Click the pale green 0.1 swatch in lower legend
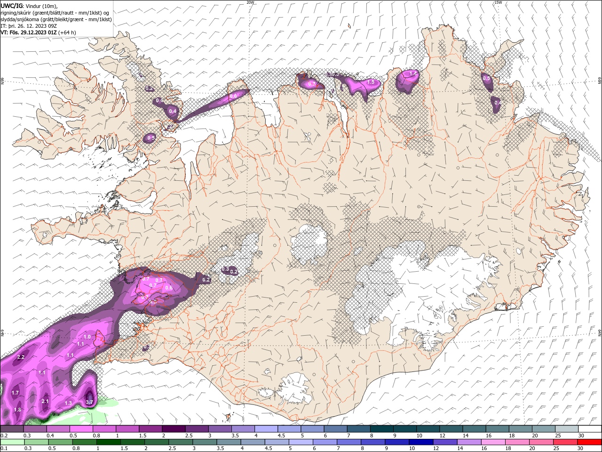Screen dimensions: 602x452 [12, 442]
